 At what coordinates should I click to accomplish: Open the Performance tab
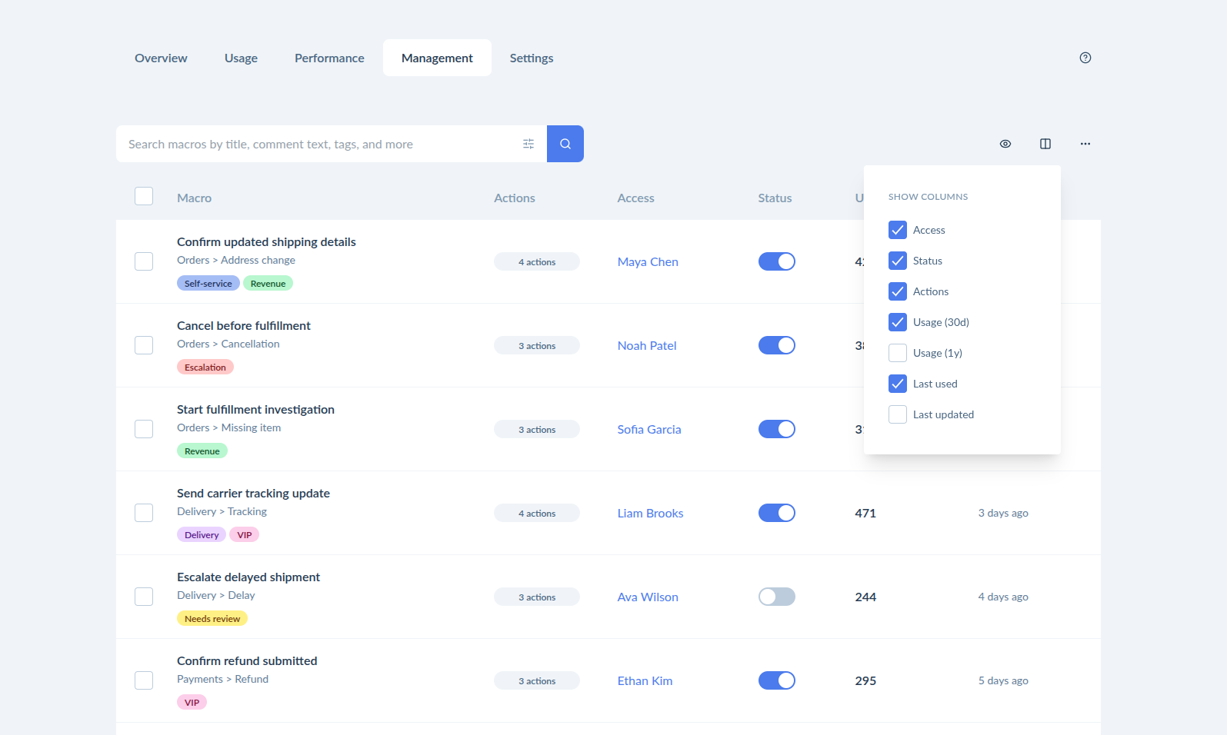point(329,58)
